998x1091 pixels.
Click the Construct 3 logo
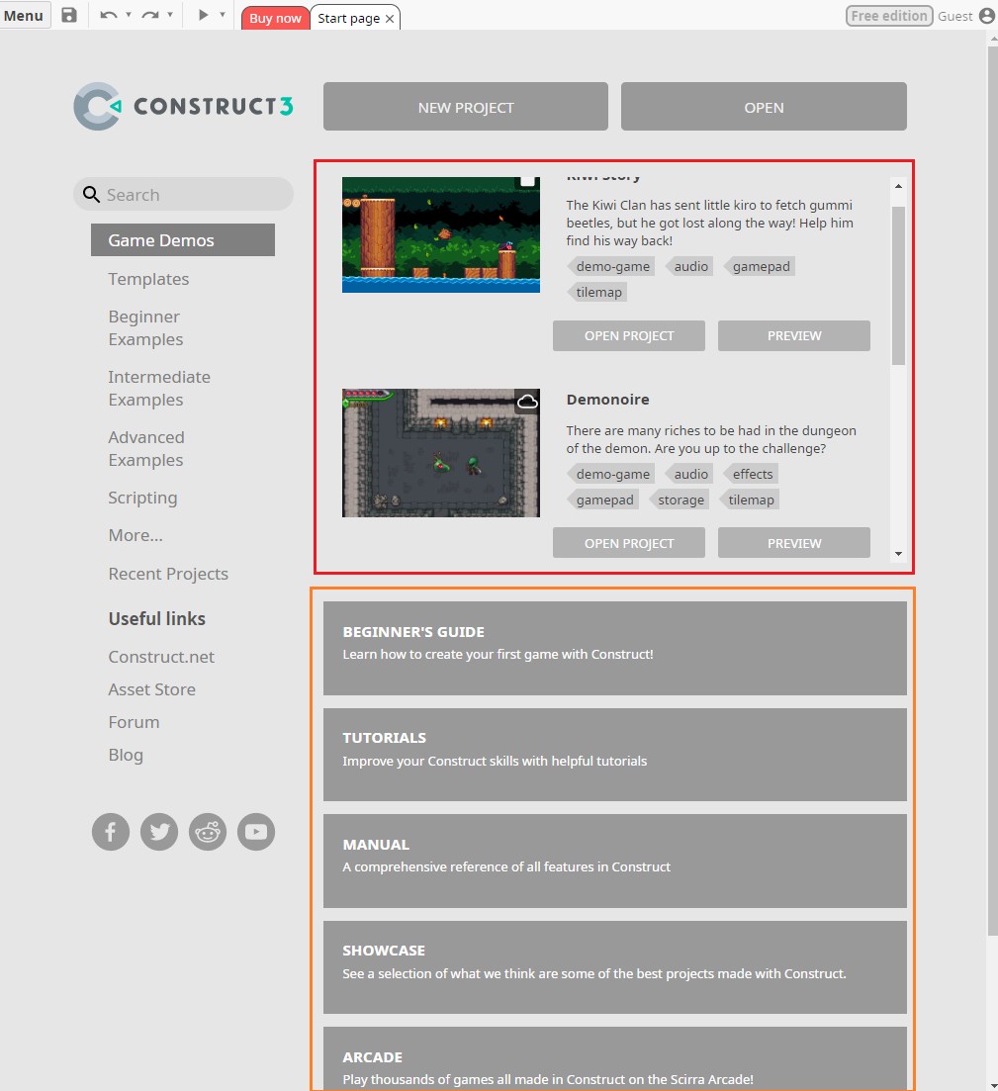click(x=184, y=107)
